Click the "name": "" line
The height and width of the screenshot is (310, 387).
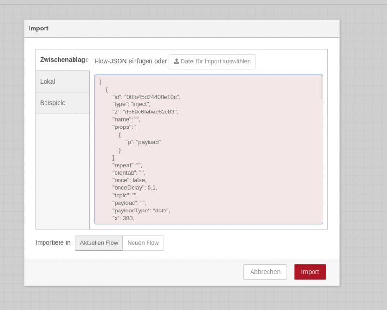click(x=126, y=120)
